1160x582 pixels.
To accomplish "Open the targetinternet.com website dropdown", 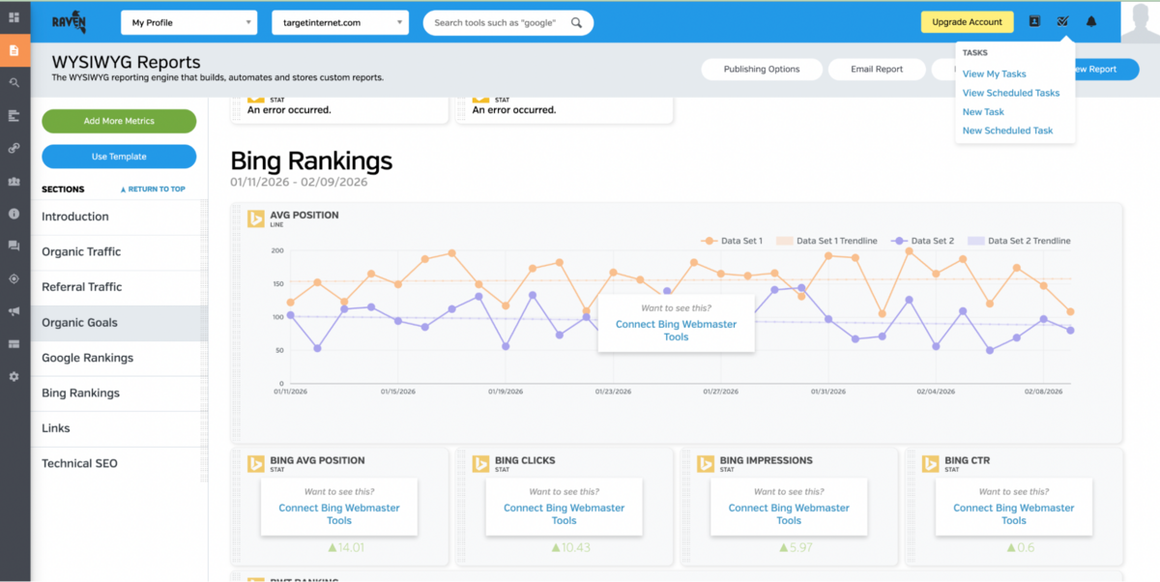I will click(x=341, y=22).
